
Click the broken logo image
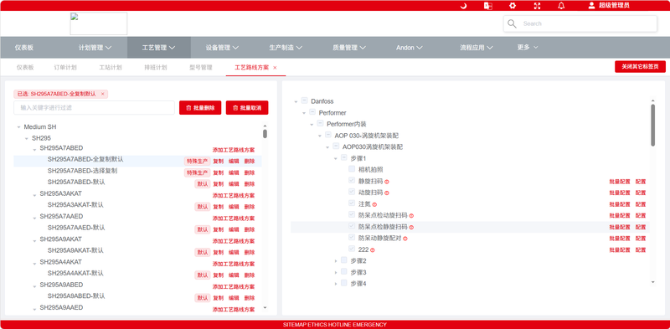[x=99, y=23]
